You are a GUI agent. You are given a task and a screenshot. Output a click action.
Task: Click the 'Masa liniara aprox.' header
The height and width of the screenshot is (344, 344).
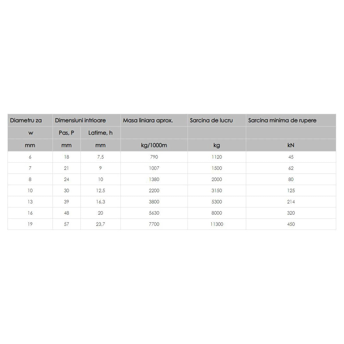tap(148, 120)
